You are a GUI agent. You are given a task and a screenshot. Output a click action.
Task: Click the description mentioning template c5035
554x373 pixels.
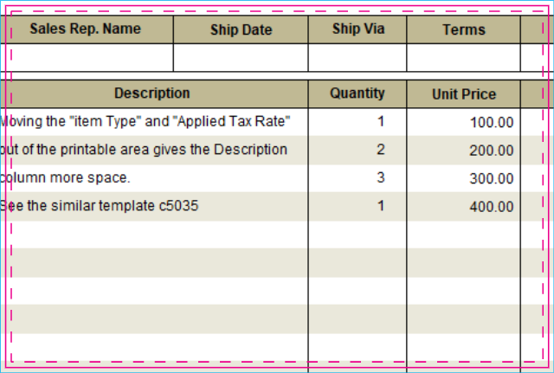click(100, 206)
